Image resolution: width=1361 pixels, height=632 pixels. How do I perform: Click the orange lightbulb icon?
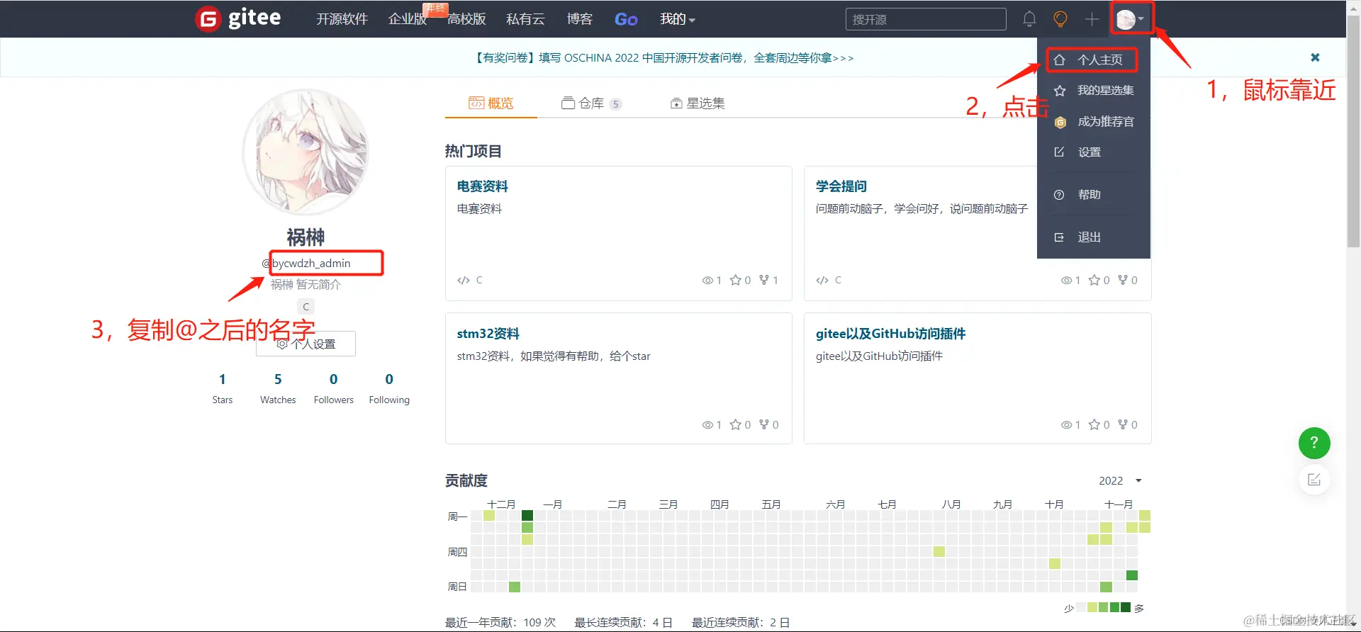(x=1060, y=19)
